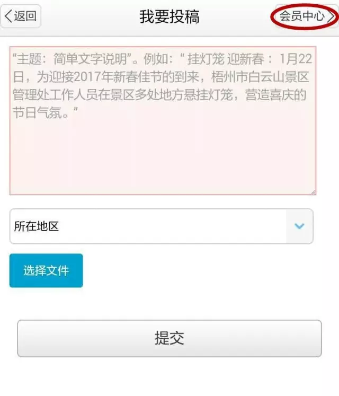Click the resize grip at the text area corner
This screenshot has height=396, width=339.
click(313, 192)
